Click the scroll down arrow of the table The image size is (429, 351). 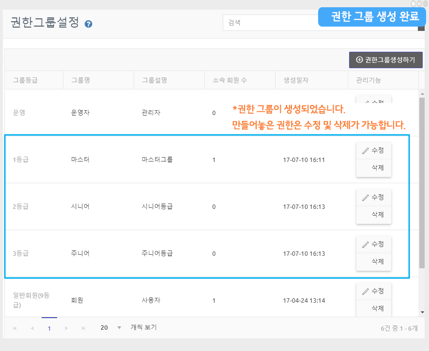[422, 312]
